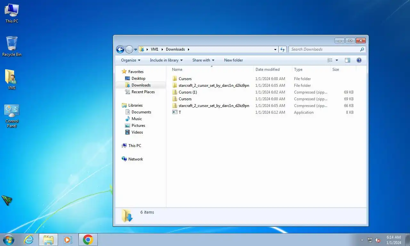
Task: Create a New folder
Action: click(234, 60)
